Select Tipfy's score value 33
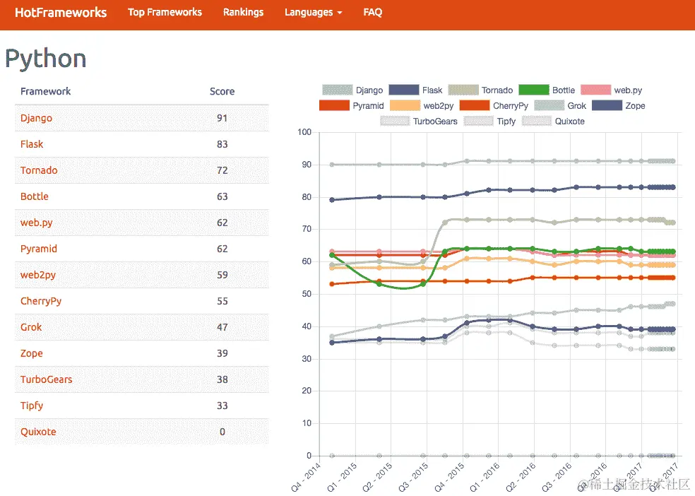Image resolution: width=695 pixels, height=496 pixels. 222,406
